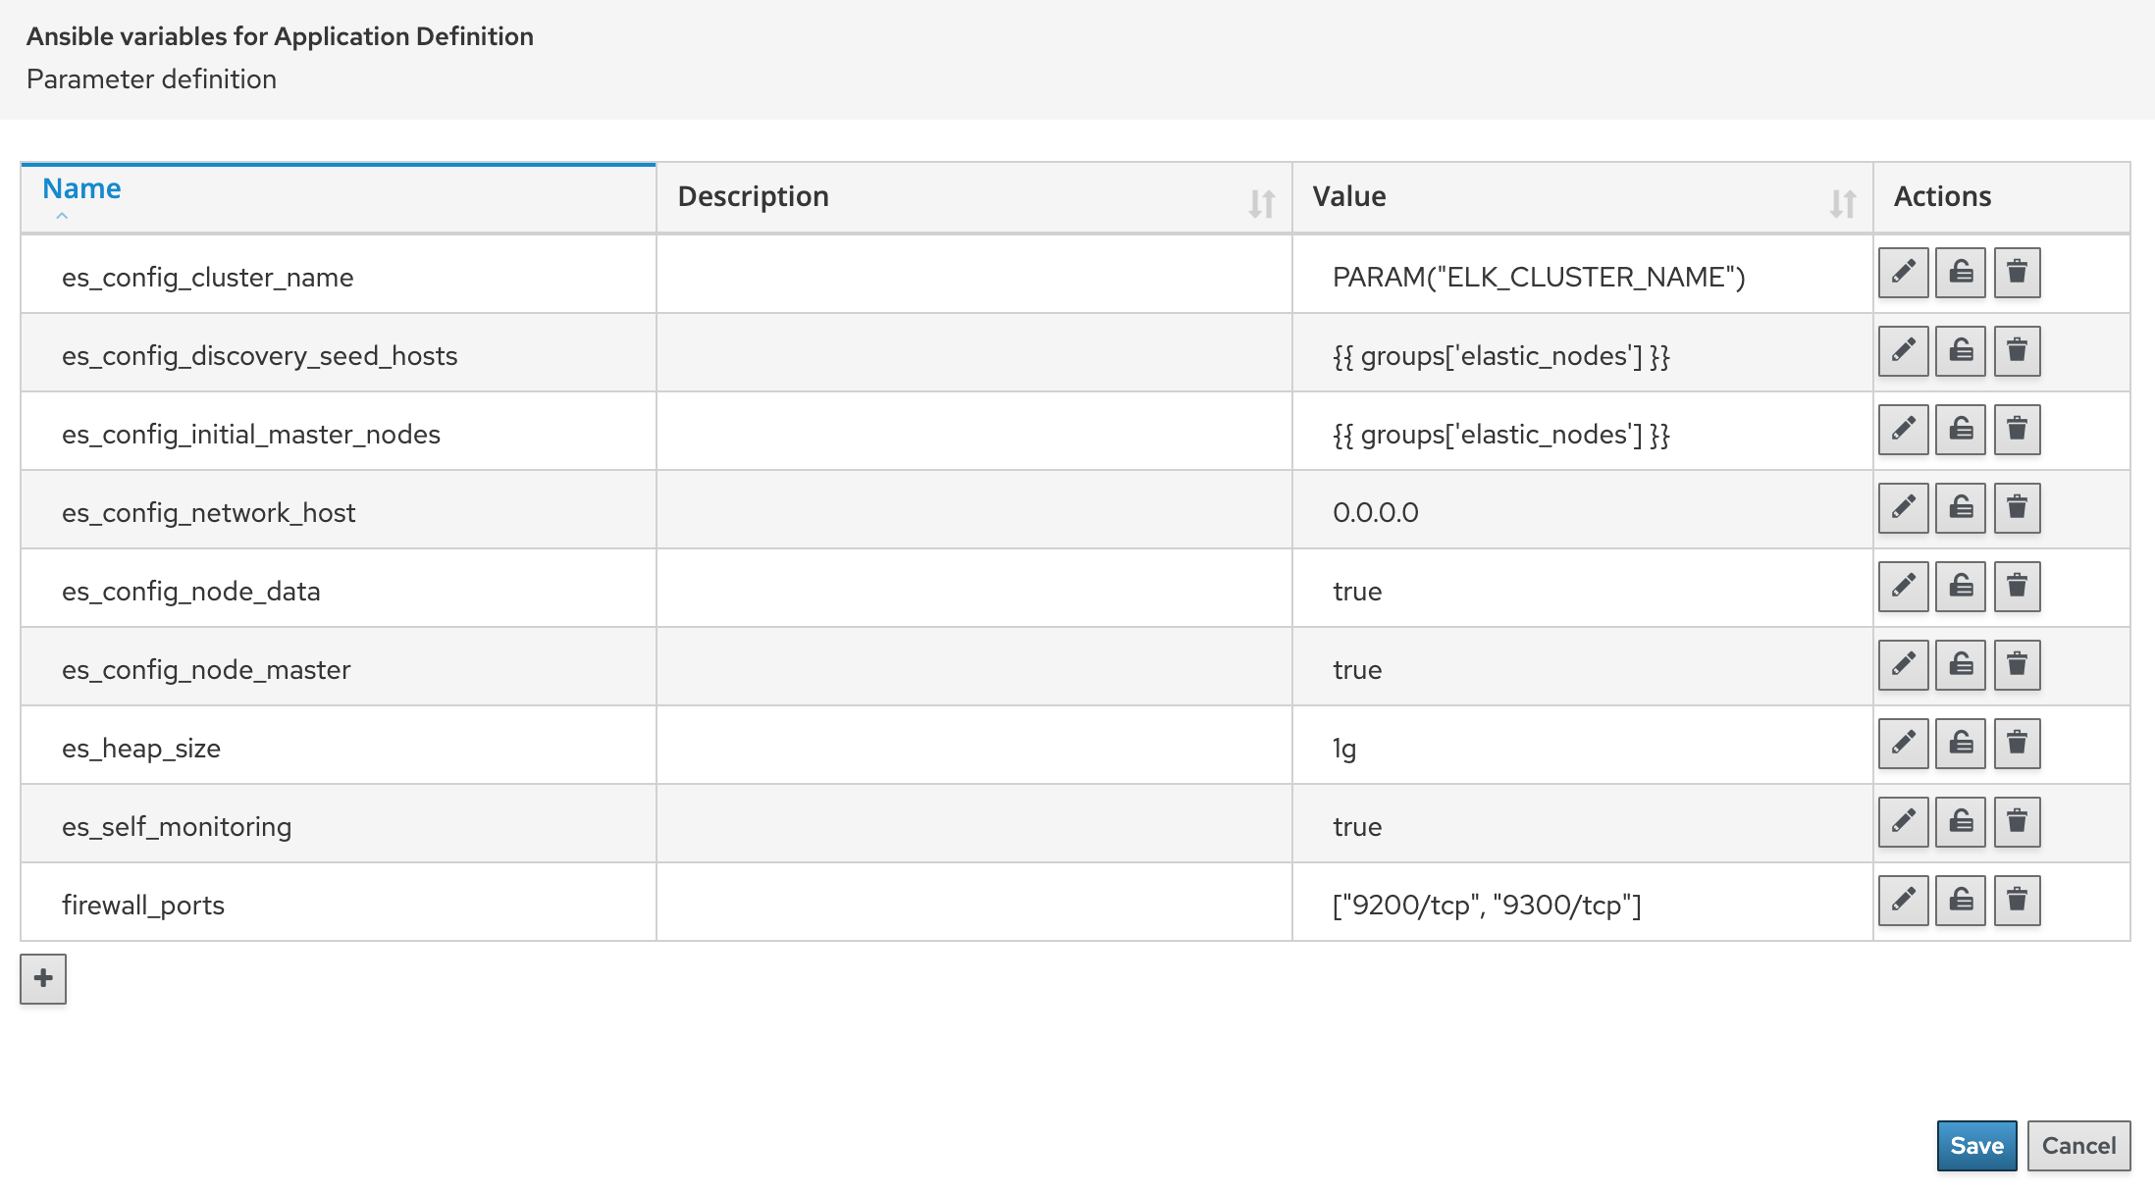Edit the es_config_cluster_name parameter
The height and width of the screenshot is (1193, 2155).
tap(1903, 273)
